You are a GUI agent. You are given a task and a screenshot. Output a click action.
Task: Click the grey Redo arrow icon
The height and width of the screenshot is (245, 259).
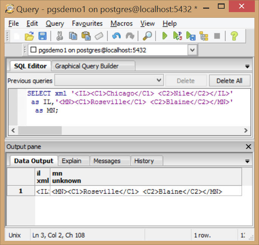[130, 36]
